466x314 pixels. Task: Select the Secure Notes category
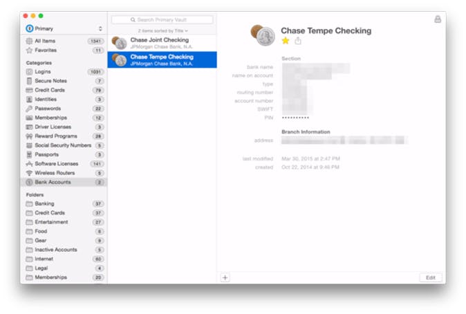(x=64, y=81)
